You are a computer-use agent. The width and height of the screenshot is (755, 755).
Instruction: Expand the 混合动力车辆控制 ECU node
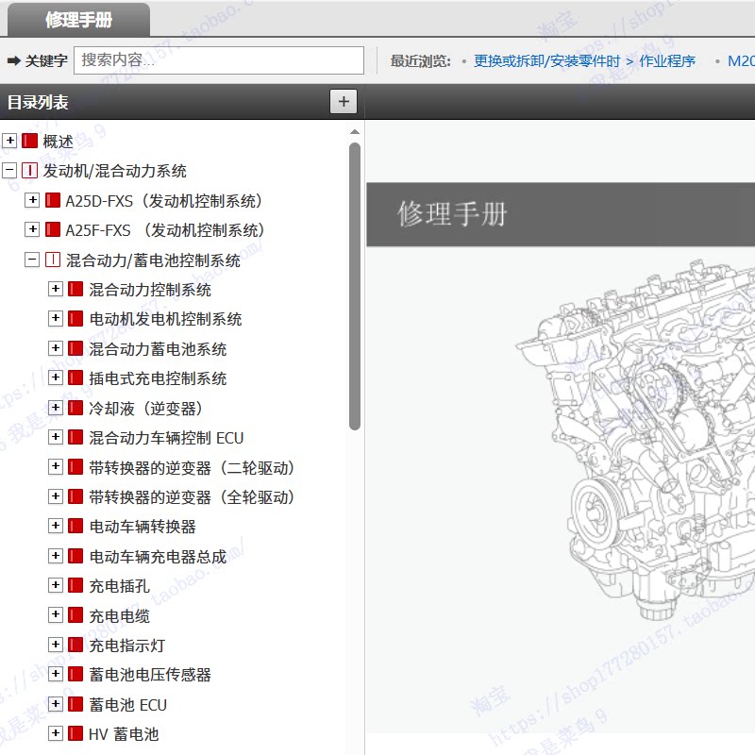click(56, 437)
